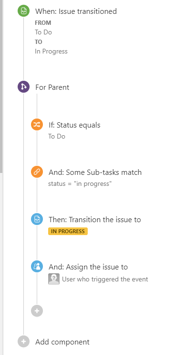174x355 pixels.
Task: Click the plus icon inside the branch
Action: coord(37,311)
